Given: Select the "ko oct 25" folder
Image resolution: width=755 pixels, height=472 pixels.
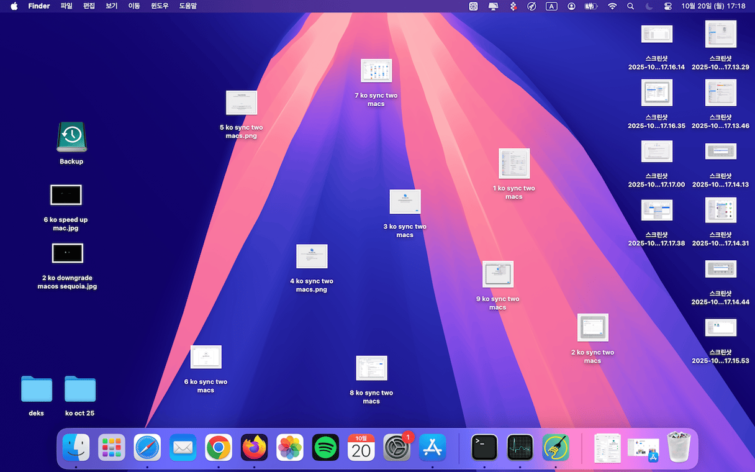Looking at the screenshot, I should pos(80,389).
